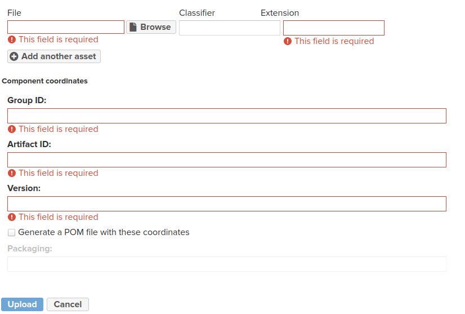Image resolution: width=465 pixels, height=314 pixels.
Task: Place the cursor in the Version field
Action: point(226,204)
